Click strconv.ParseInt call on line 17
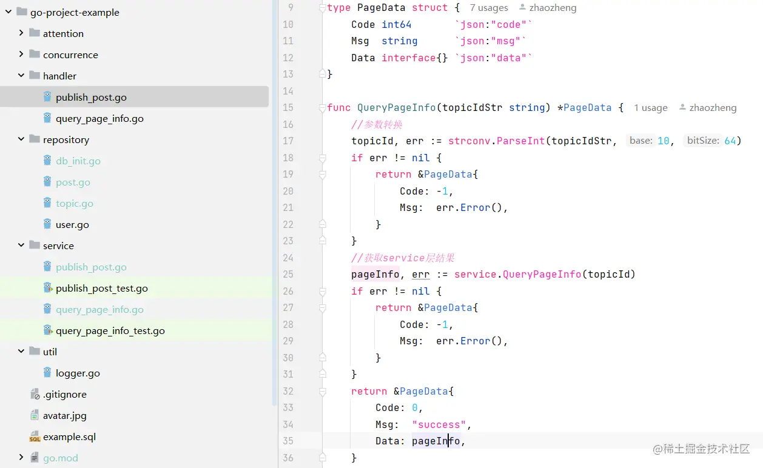Viewport: 763px width, 468px height. coord(497,141)
